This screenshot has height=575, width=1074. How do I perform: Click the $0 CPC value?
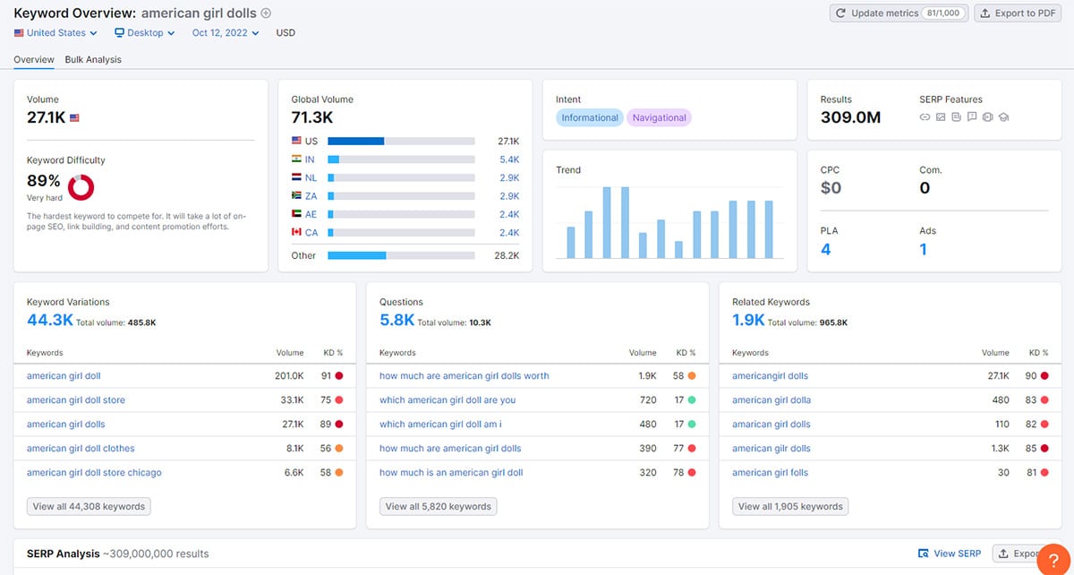[x=831, y=188]
